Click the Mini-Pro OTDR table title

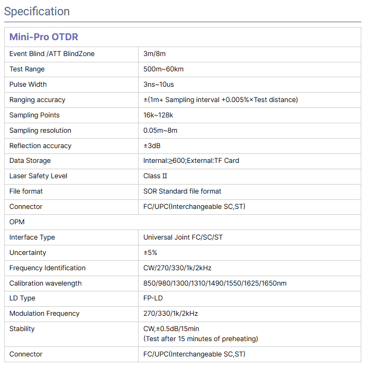[x=44, y=37]
